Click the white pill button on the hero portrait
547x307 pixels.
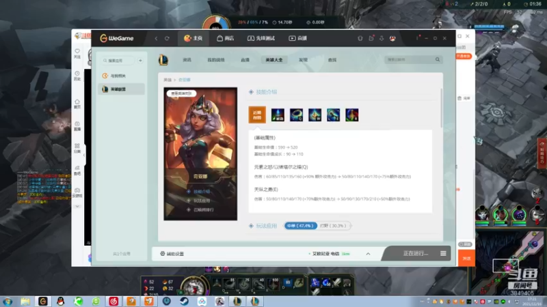181,93
